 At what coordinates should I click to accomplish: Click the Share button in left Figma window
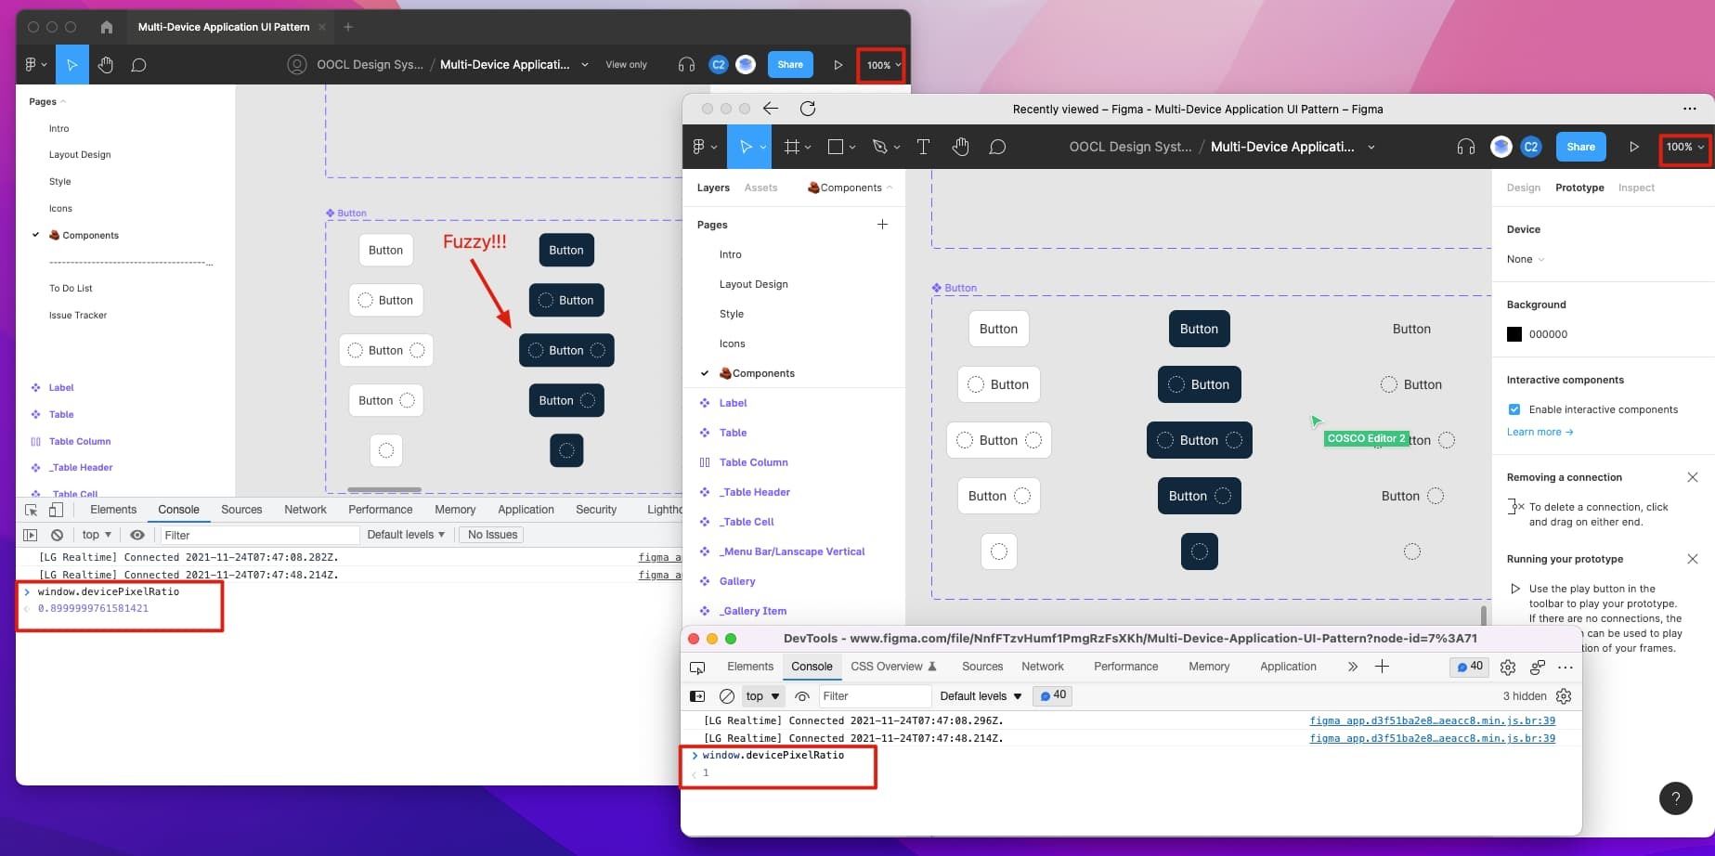pos(790,65)
